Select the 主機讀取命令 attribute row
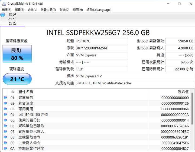Screen dimensions: 195x152 click(x=96, y=137)
